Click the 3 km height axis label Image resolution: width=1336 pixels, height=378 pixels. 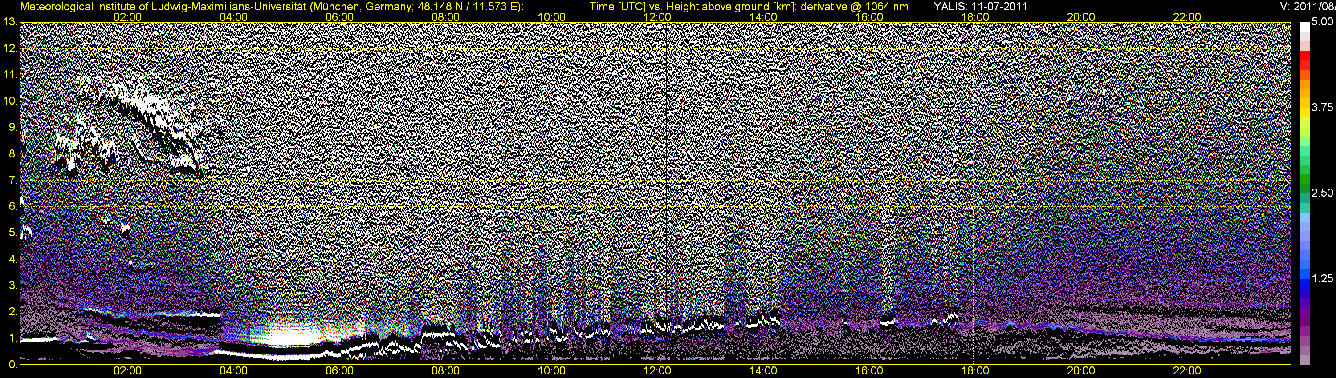12,286
